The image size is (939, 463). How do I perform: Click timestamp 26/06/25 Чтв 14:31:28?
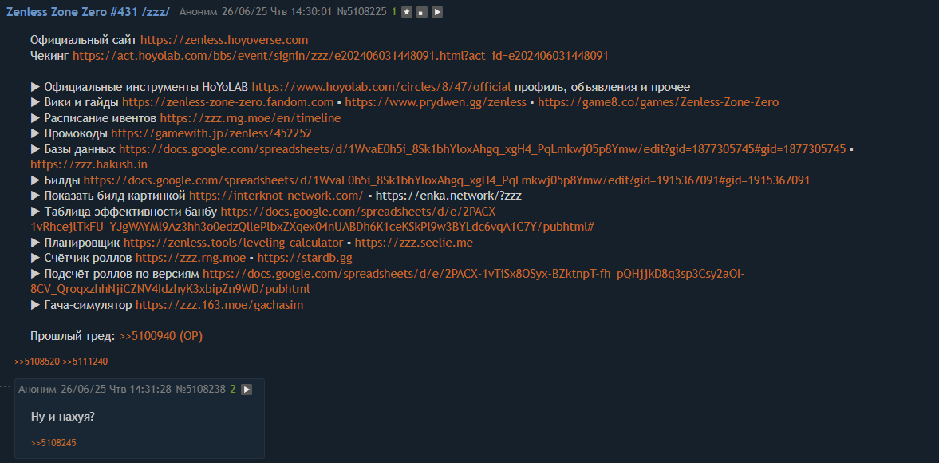tap(116, 390)
